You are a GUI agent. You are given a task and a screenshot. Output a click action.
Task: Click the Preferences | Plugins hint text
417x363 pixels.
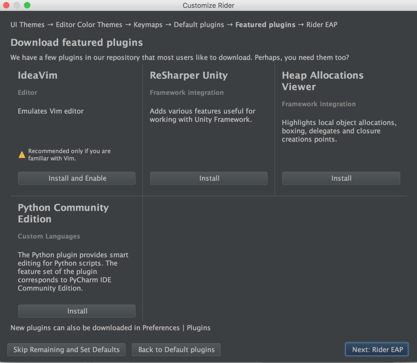pos(110,328)
